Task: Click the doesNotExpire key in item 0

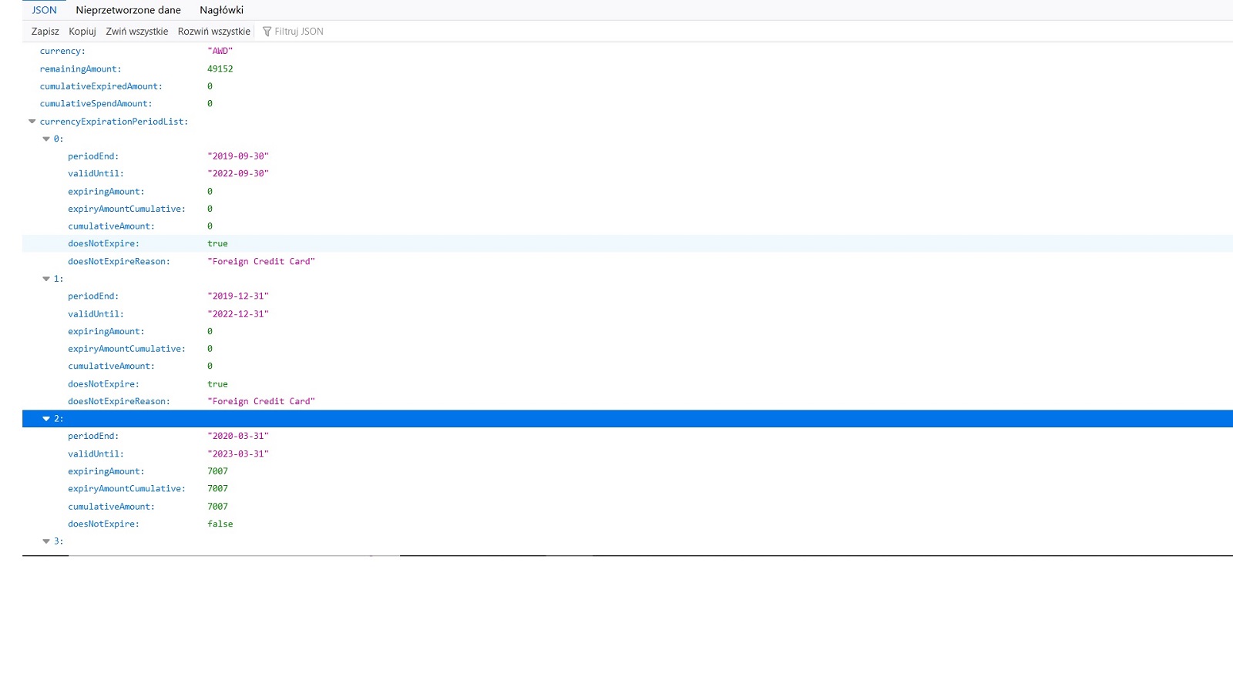Action: click(103, 244)
